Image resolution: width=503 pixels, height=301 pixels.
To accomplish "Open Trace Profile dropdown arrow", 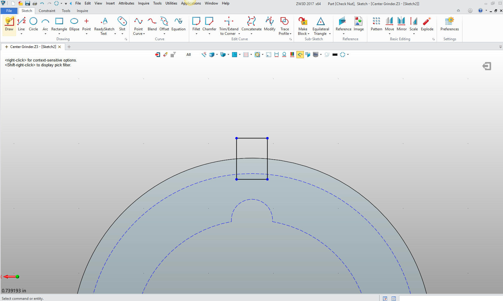I will coord(290,34).
